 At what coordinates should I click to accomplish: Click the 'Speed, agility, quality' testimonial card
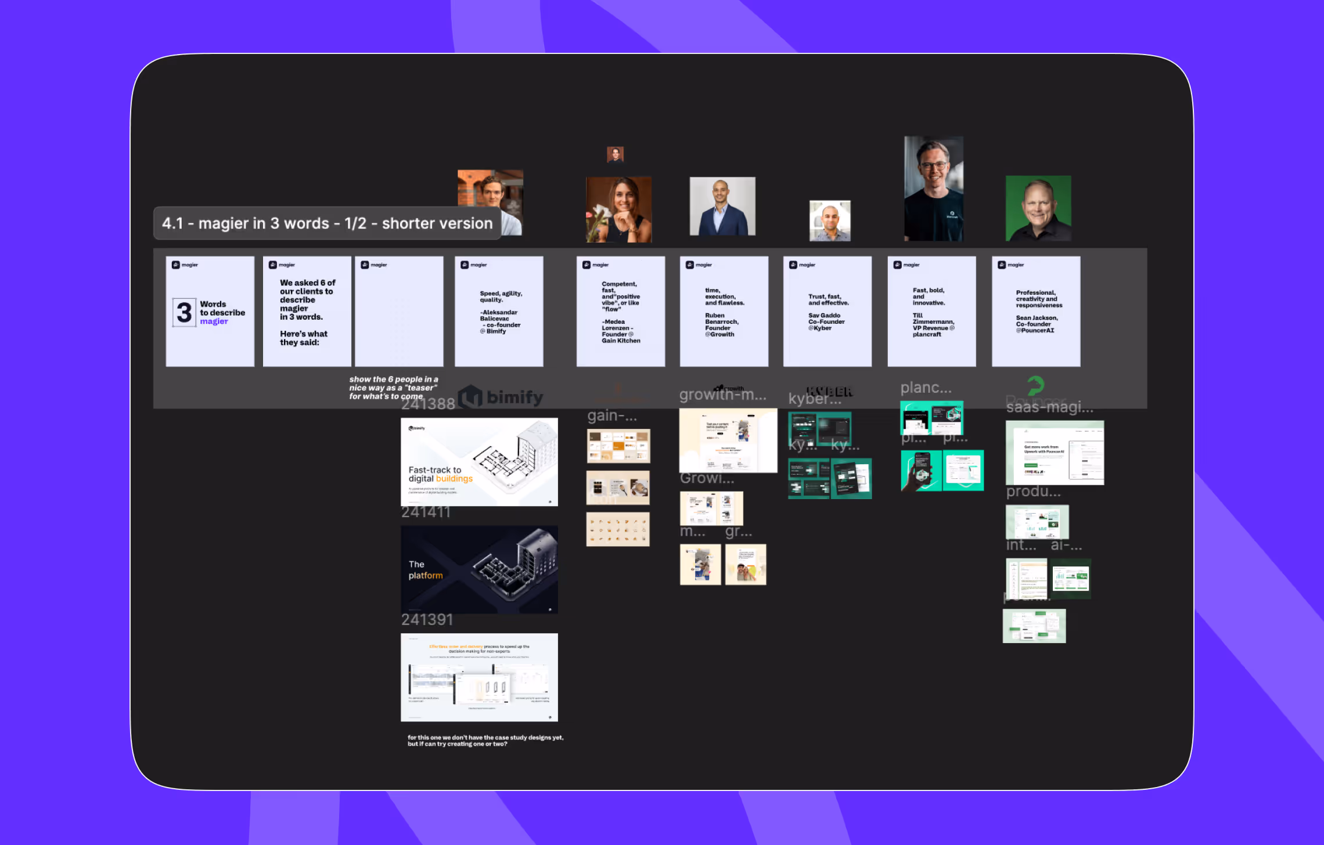pos(499,312)
